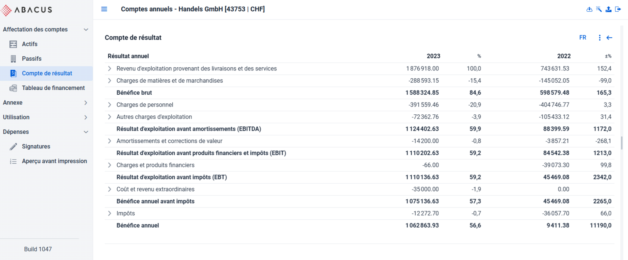Click the back arrow icon
Viewport: 628px width, 260px height.
(609, 38)
